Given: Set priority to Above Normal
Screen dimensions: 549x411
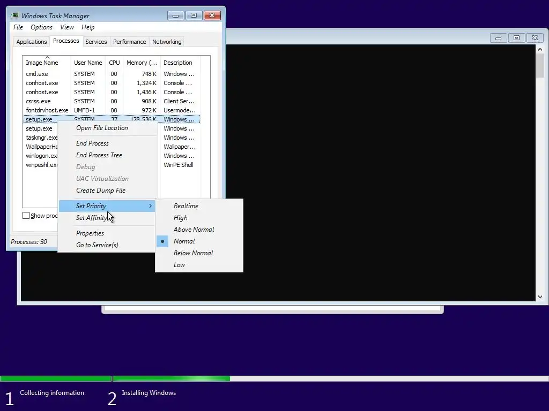Looking at the screenshot, I should click(x=199, y=230).
